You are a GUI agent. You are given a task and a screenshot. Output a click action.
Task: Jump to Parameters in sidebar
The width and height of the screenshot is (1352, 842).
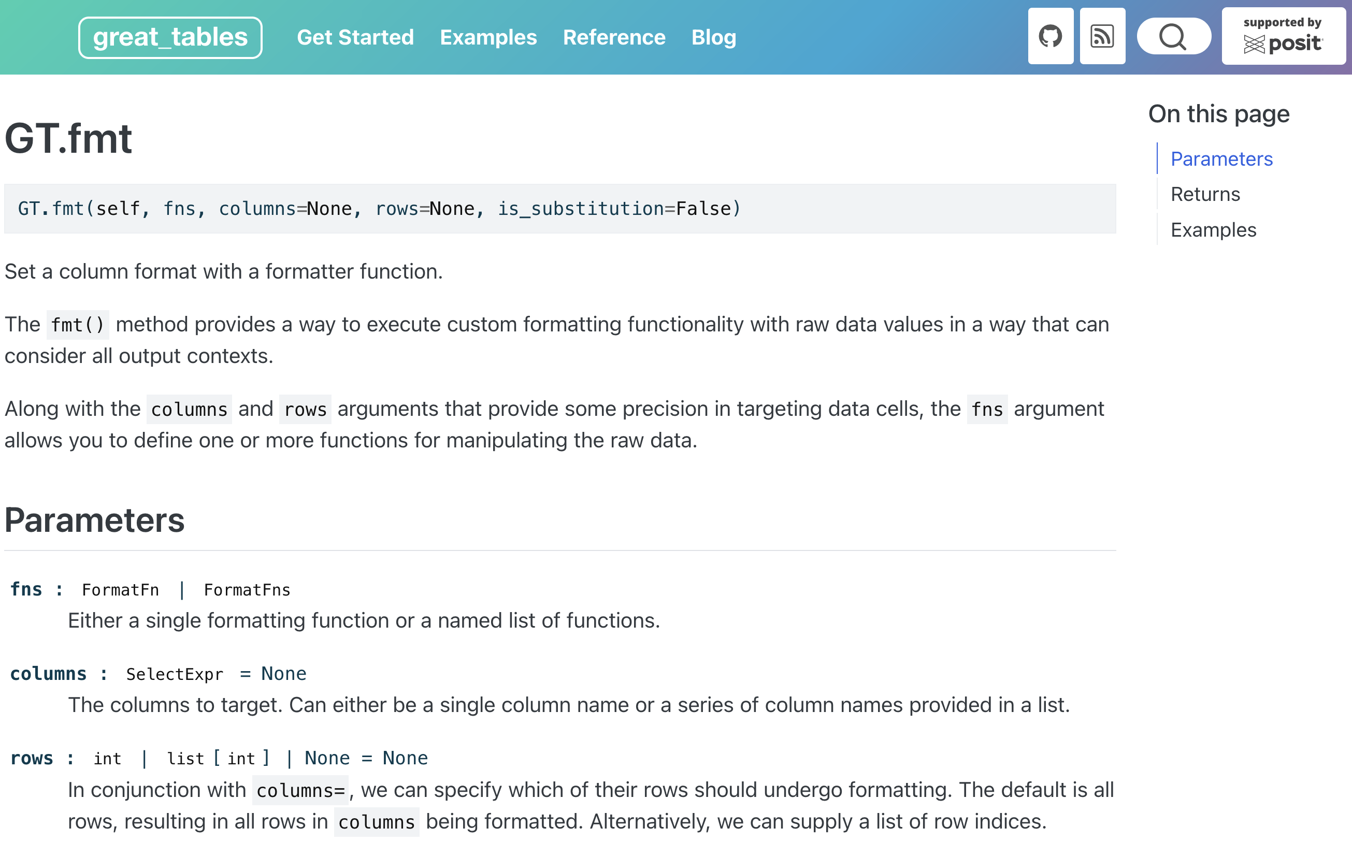pyautogui.click(x=1221, y=159)
